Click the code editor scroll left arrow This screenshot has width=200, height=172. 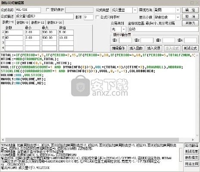(3, 140)
